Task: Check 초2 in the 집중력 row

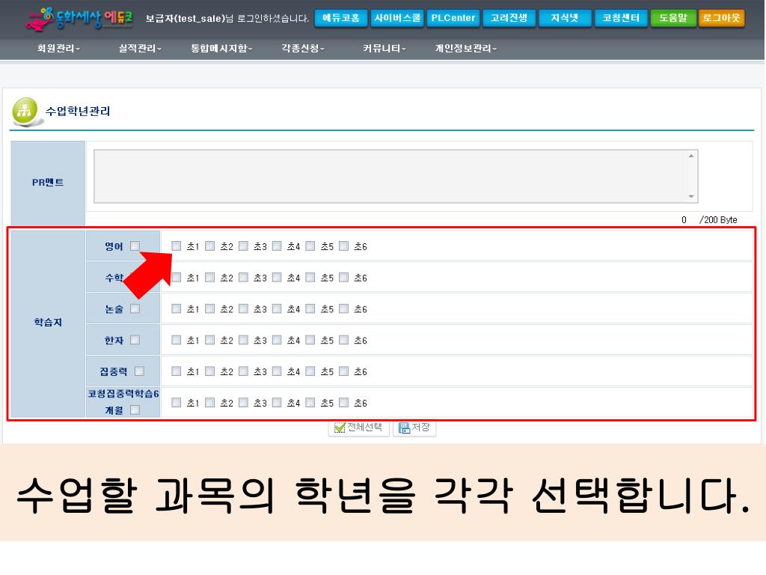Action: click(x=210, y=371)
